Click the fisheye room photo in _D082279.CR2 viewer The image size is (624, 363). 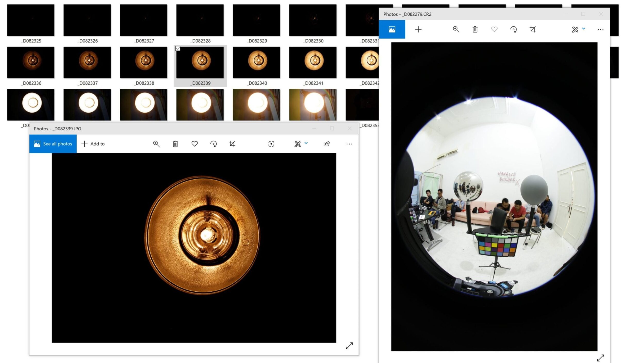point(494,197)
